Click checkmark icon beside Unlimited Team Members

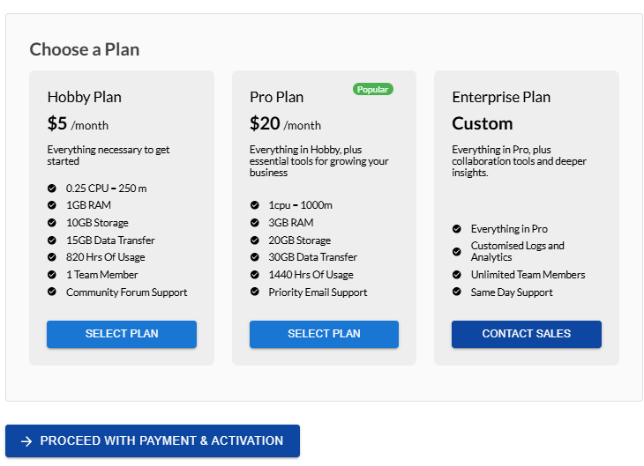[x=457, y=275]
